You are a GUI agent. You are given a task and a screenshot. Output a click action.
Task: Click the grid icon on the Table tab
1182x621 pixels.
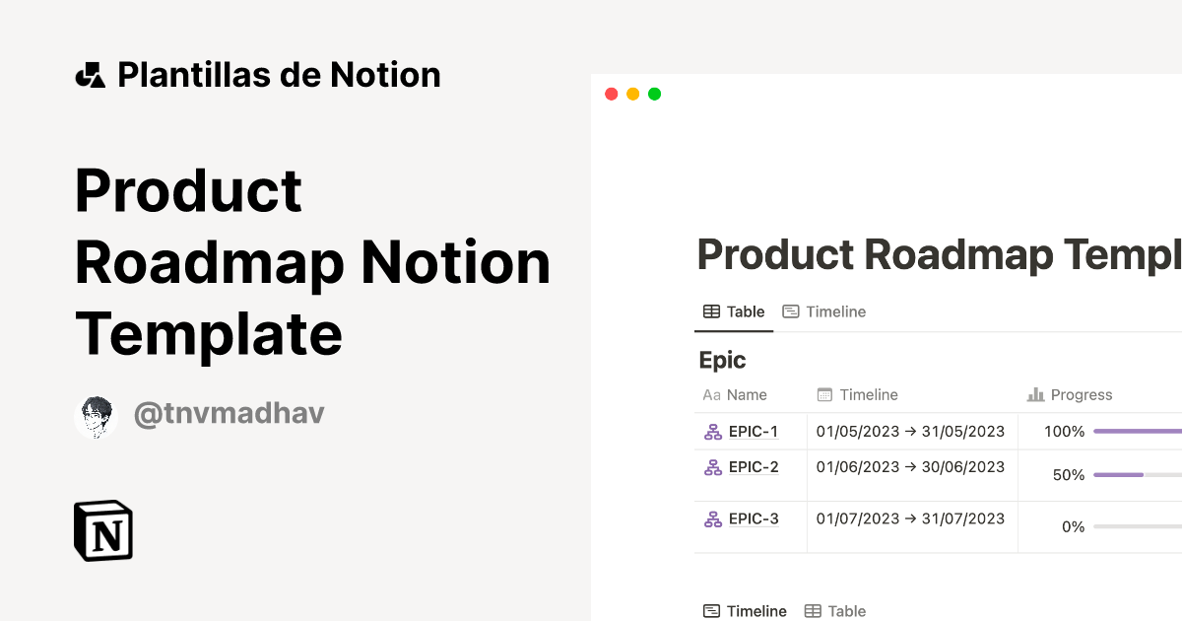click(711, 310)
